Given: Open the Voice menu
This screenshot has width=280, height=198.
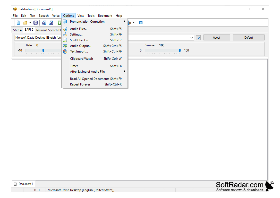Looking at the screenshot, I should pyautogui.click(x=56, y=16).
